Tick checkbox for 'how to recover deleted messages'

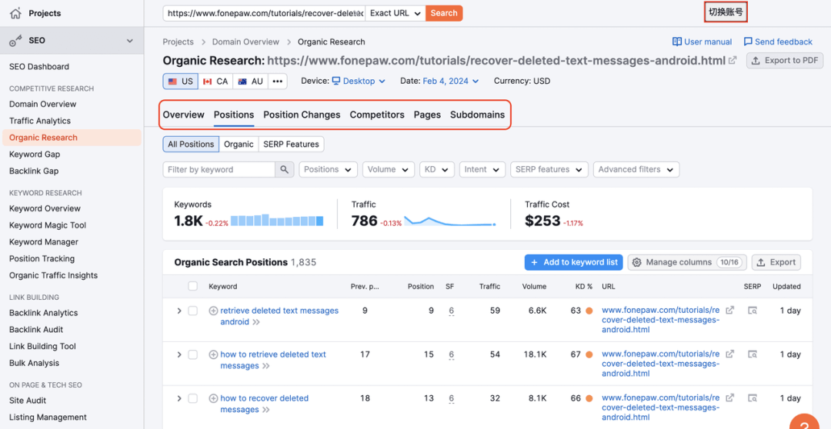point(192,398)
